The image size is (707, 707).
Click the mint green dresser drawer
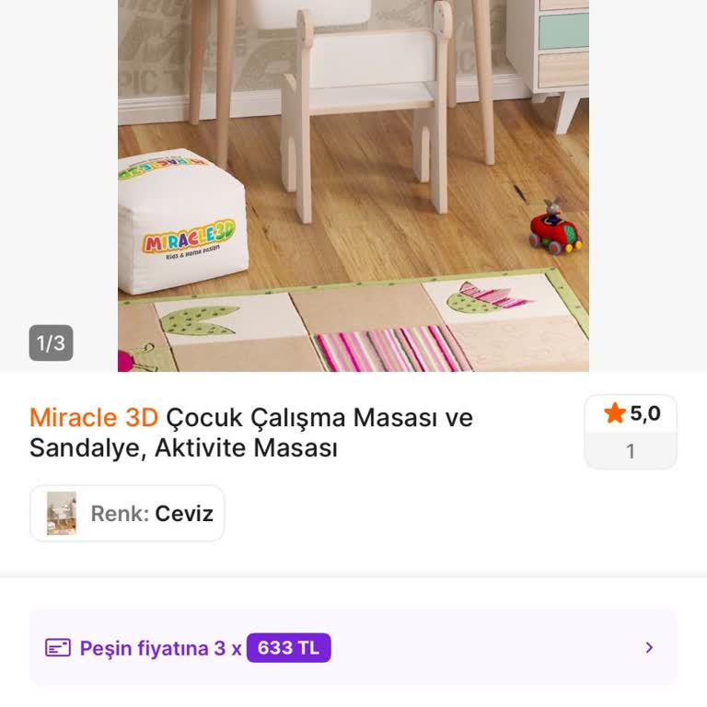[x=563, y=31]
